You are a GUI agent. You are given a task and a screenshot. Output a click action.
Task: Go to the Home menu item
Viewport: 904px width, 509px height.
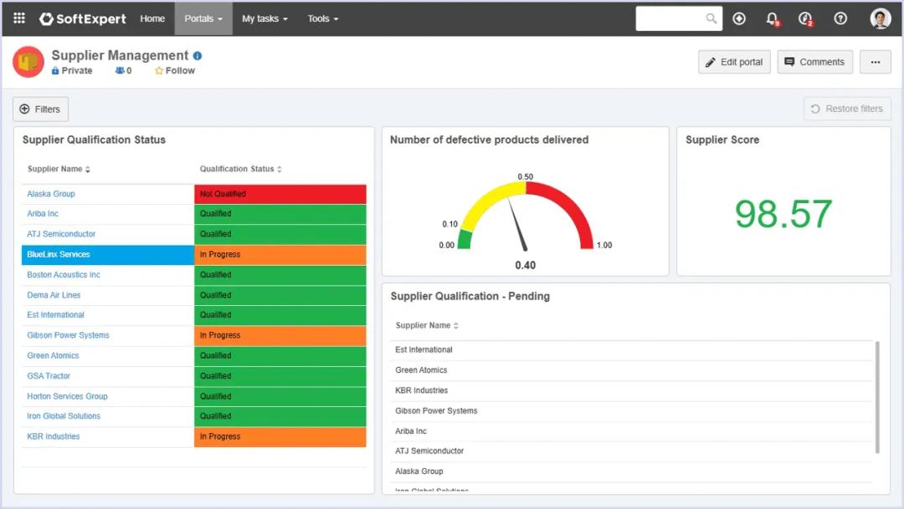[x=152, y=18]
